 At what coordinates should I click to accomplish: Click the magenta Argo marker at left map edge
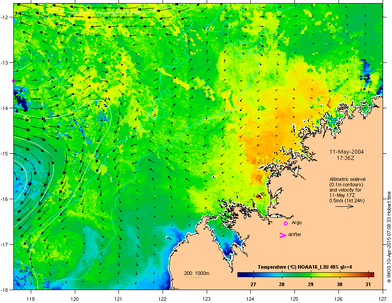pyautogui.click(x=14, y=81)
